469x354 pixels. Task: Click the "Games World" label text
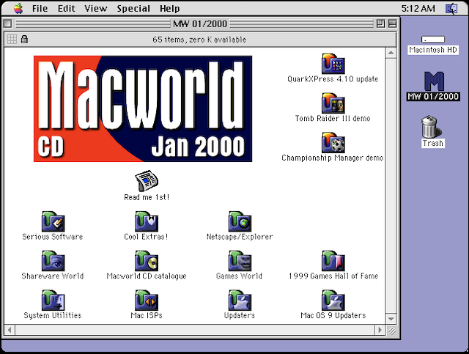240,276
